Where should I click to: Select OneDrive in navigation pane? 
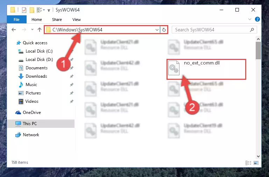[x=32, y=113]
